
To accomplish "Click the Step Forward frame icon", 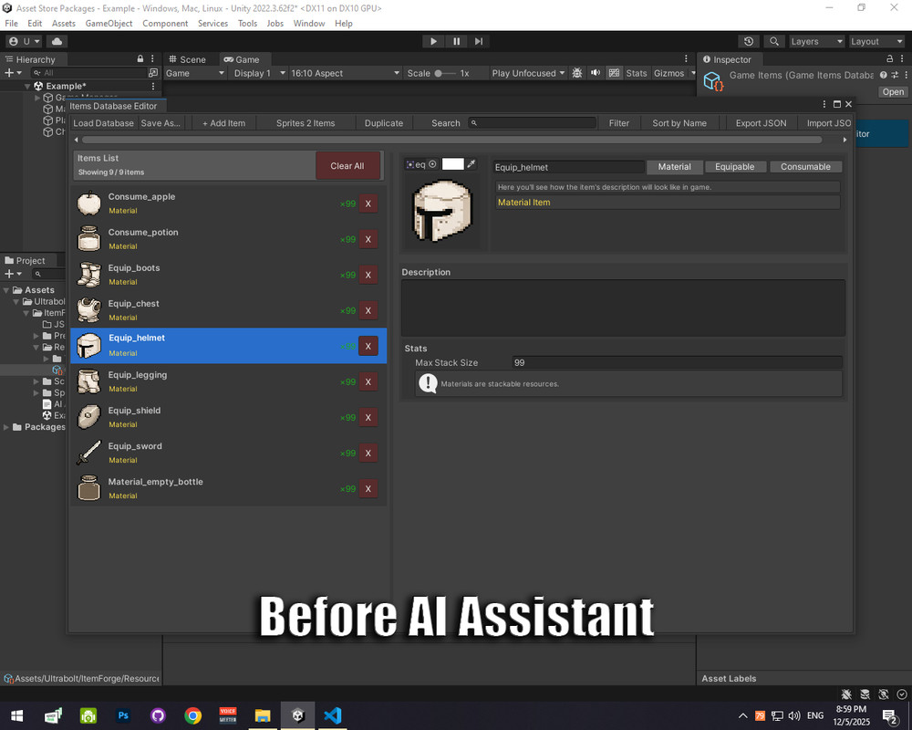I will (x=479, y=40).
